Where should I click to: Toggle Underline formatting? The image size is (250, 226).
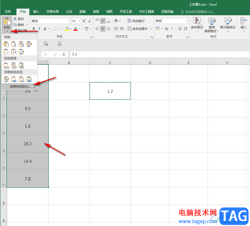pyautogui.click(x=45, y=29)
